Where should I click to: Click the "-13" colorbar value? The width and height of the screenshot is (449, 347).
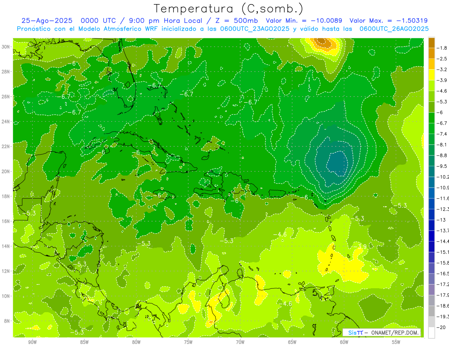click(442, 220)
